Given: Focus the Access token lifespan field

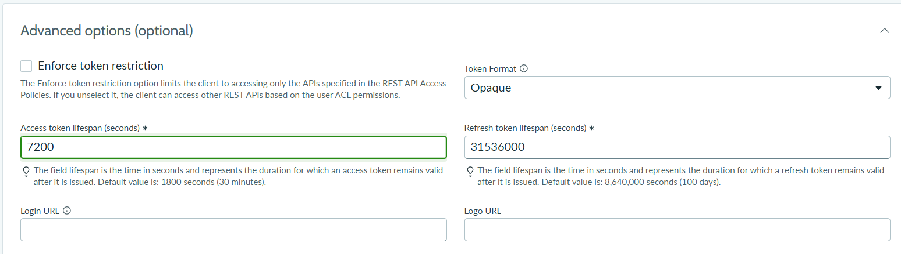Looking at the screenshot, I should pos(233,147).
